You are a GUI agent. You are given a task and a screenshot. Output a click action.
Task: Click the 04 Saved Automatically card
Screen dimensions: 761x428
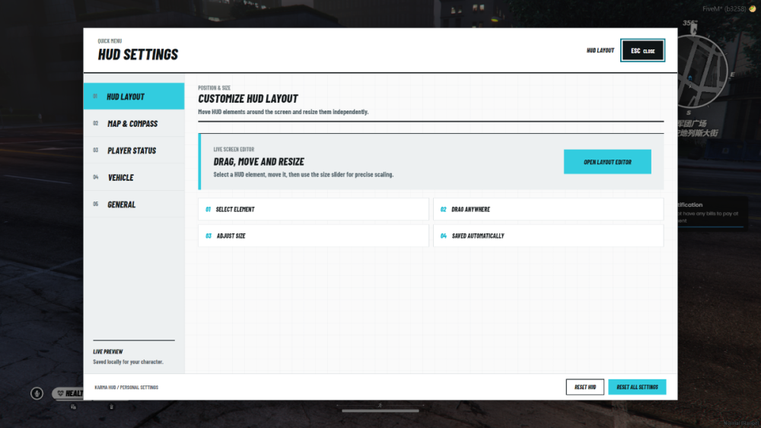coord(549,236)
